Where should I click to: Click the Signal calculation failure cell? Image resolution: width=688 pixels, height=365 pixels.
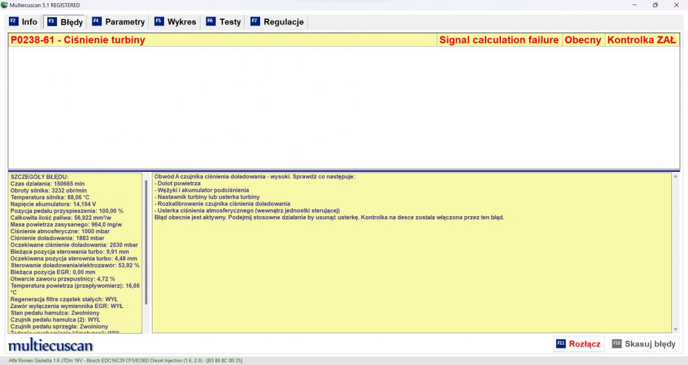tap(499, 40)
